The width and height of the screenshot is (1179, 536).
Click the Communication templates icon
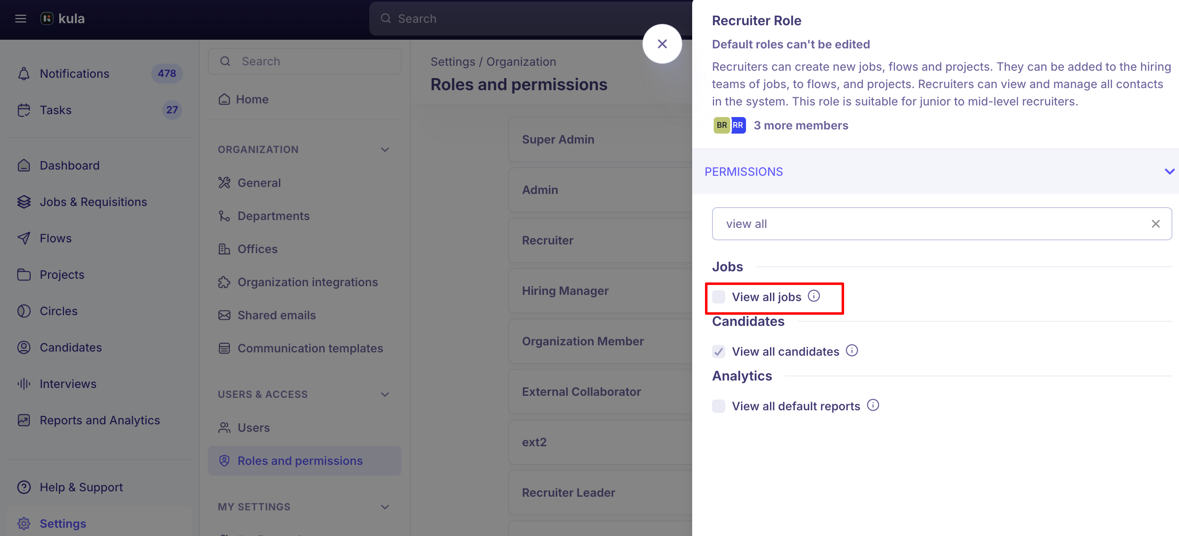click(x=224, y=349)
